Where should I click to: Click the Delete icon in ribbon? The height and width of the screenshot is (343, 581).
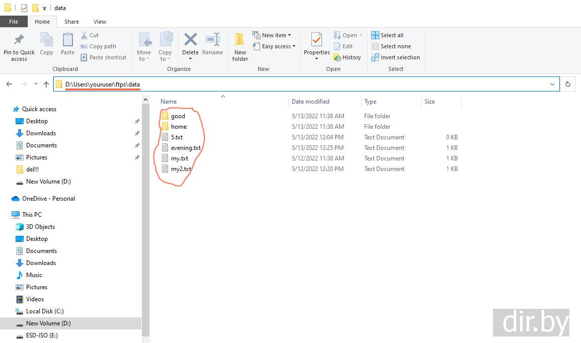click(x=190, y=40)
